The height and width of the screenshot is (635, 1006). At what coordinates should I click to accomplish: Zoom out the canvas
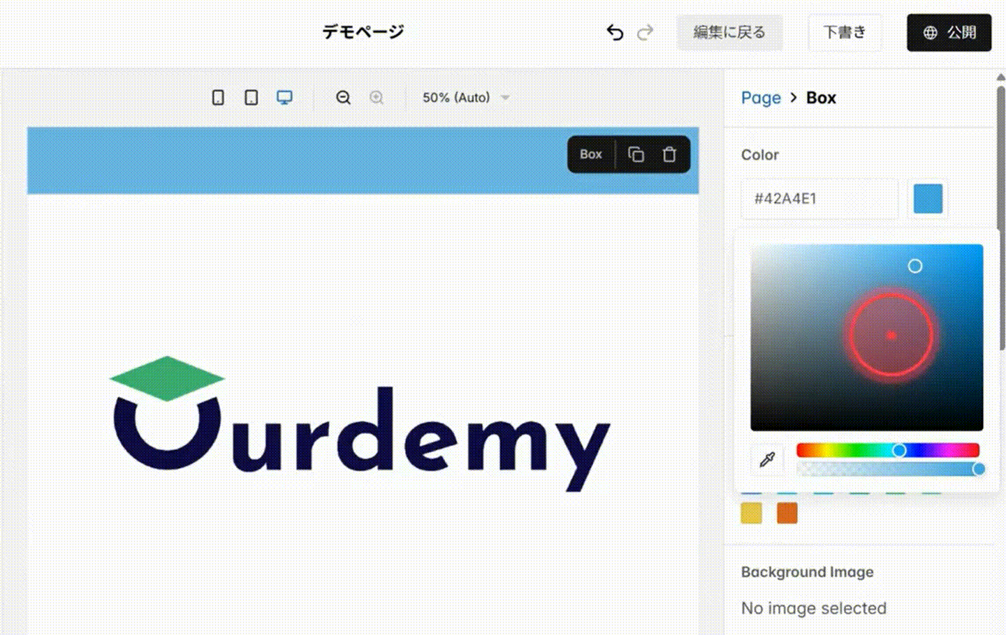coord(343,97)
